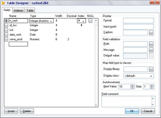Click decimal value 2 of cena_prod

click(x=68, y=39)
